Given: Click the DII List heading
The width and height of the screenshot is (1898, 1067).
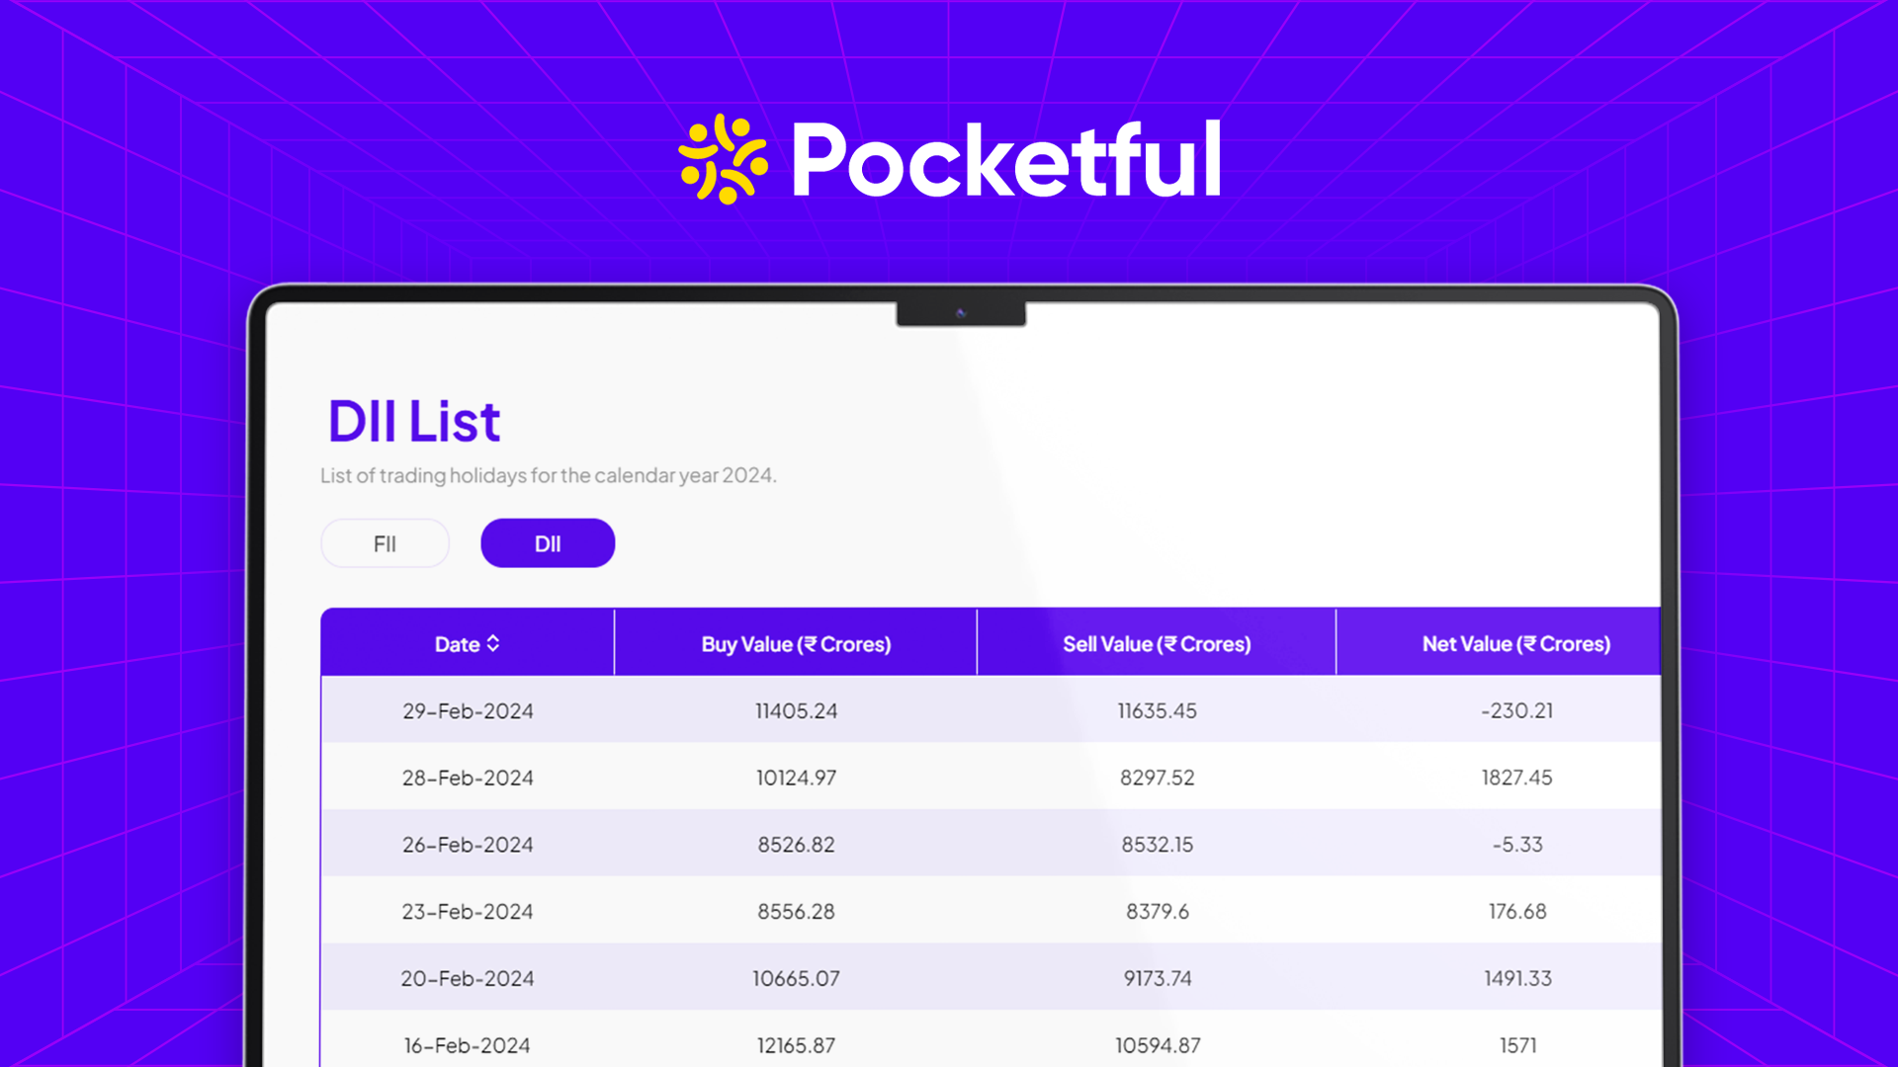Looking at the screenshot, I should 413,422.
